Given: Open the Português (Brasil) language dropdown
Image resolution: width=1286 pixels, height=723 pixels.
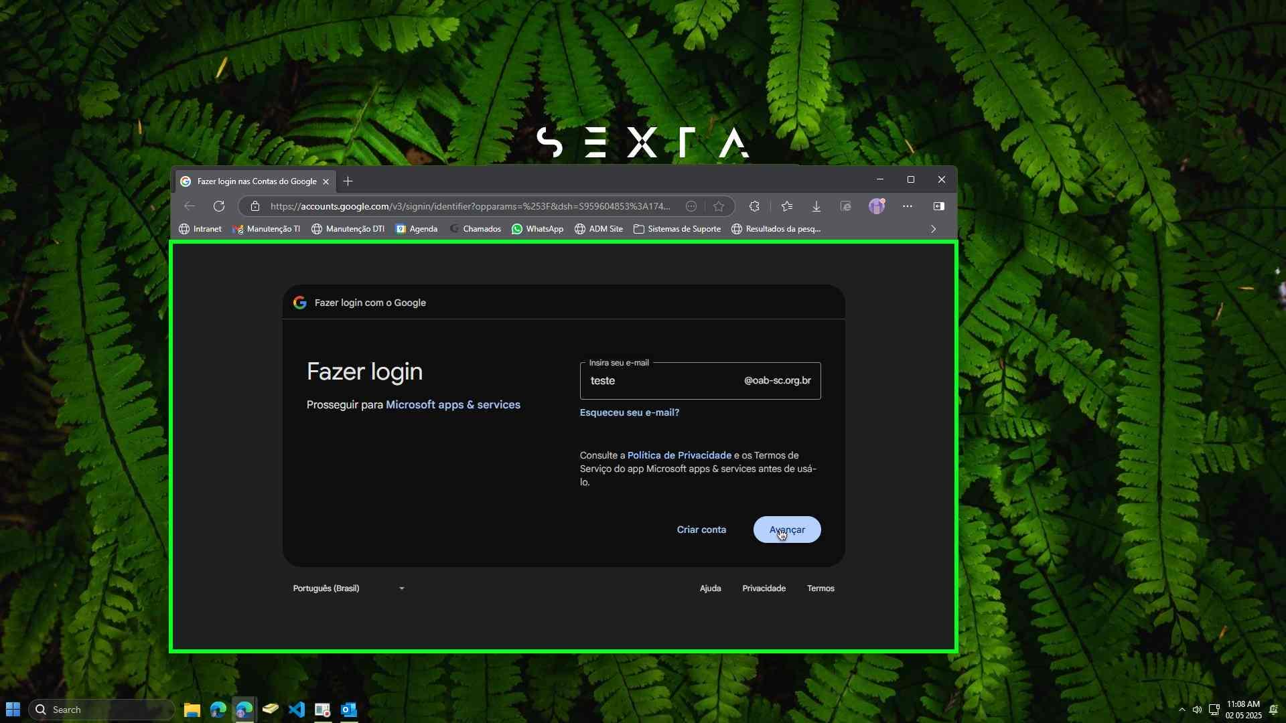Looking at the screenshot, I should [x=349, y=588].
